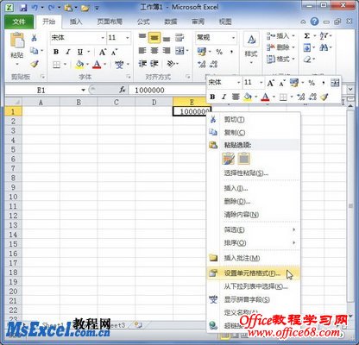Click the ribbon increase indent icon
359x345 pixels.
(154, 64)
